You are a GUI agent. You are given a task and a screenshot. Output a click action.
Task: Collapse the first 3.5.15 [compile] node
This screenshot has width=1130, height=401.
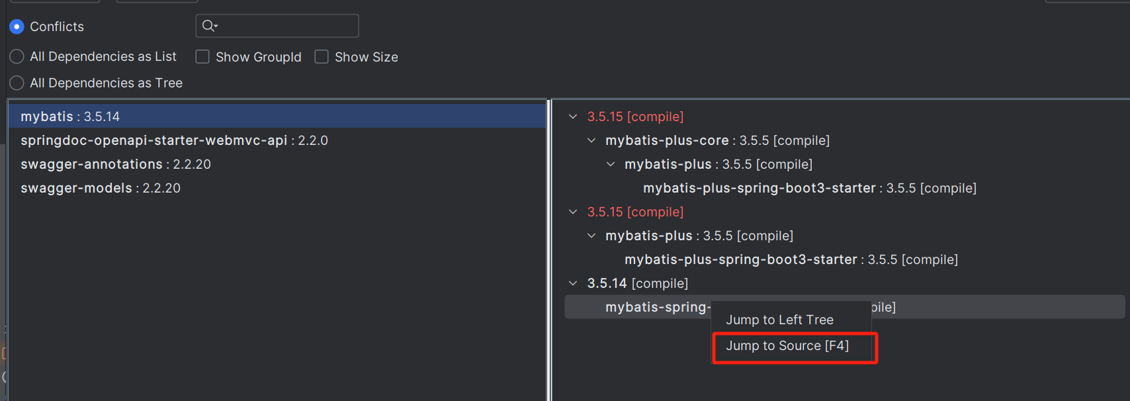coord(573,116)
